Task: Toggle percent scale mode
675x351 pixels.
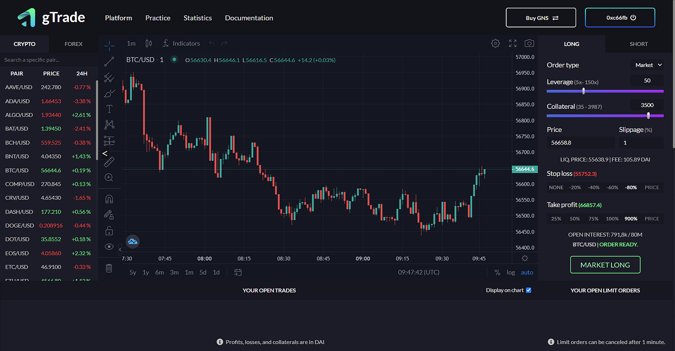Action: [x=497, y=273]
